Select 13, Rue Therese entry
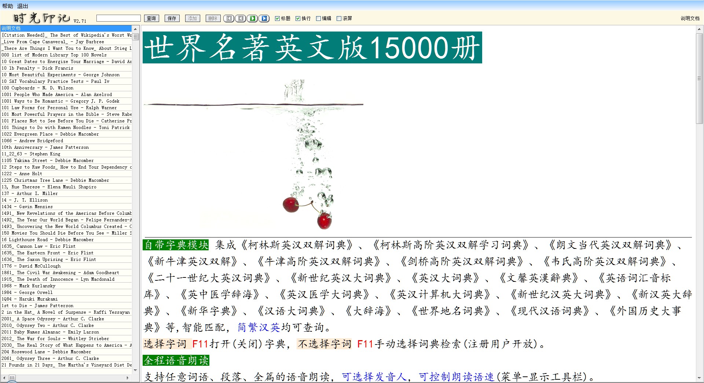704x383 pixels. (66, 187)
